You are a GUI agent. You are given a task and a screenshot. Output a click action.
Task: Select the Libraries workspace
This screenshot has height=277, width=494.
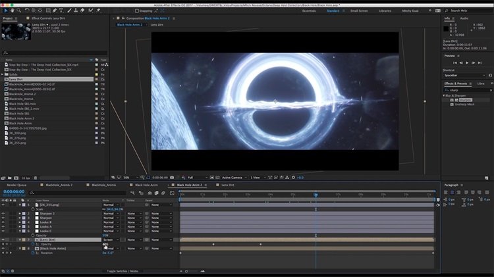coord(385,11)
